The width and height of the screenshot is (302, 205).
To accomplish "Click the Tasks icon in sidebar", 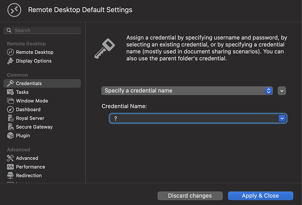I will pyautogui.click(x=11, y=92).
